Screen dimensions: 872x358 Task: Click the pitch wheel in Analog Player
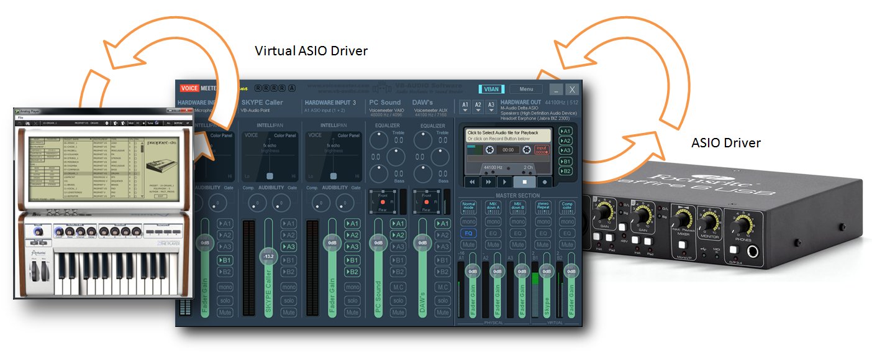[x=35, y=271]
